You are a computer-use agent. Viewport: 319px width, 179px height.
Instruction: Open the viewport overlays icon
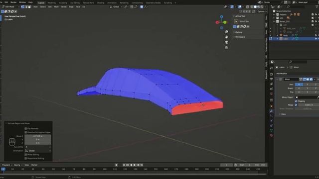coord(240,6)
